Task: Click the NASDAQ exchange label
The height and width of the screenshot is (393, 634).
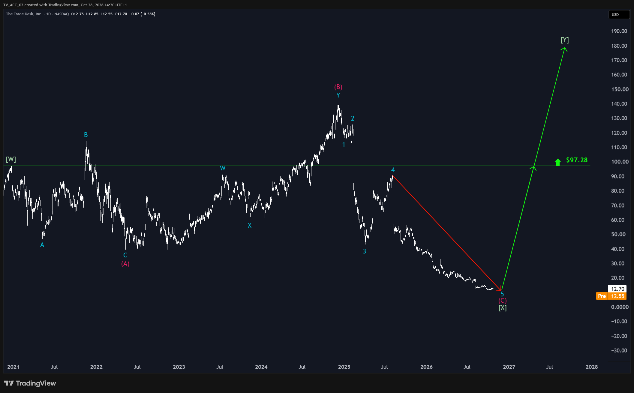Action: [62, 14]
